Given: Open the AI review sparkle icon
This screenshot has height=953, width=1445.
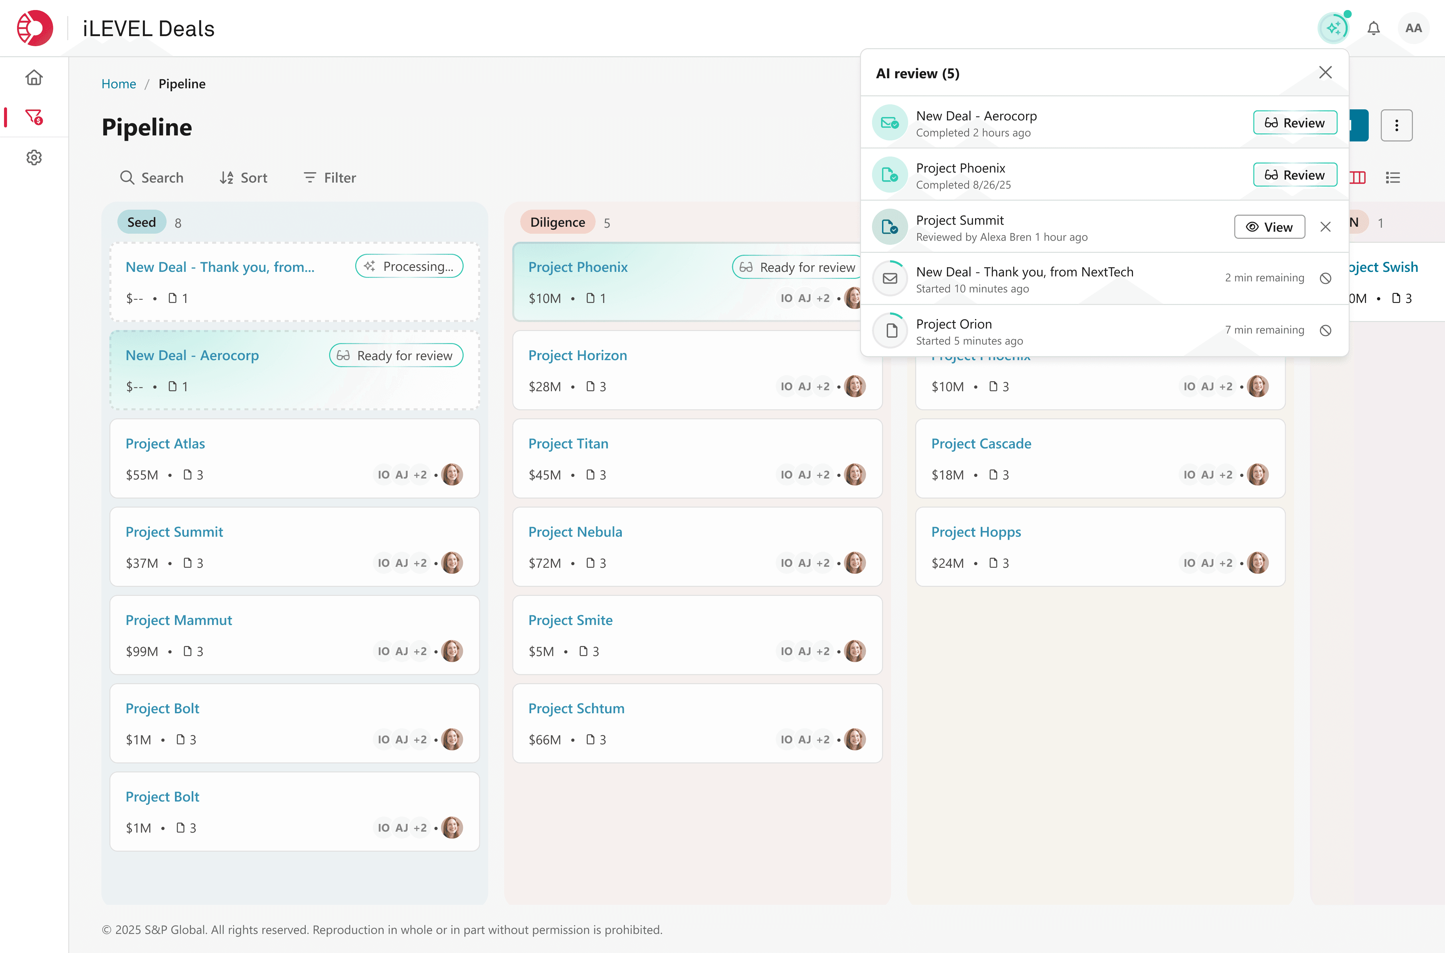Looking at the screenshot, I should (1333, 28).
